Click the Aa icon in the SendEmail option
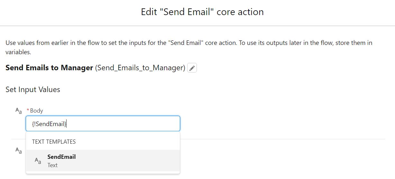 38,161
